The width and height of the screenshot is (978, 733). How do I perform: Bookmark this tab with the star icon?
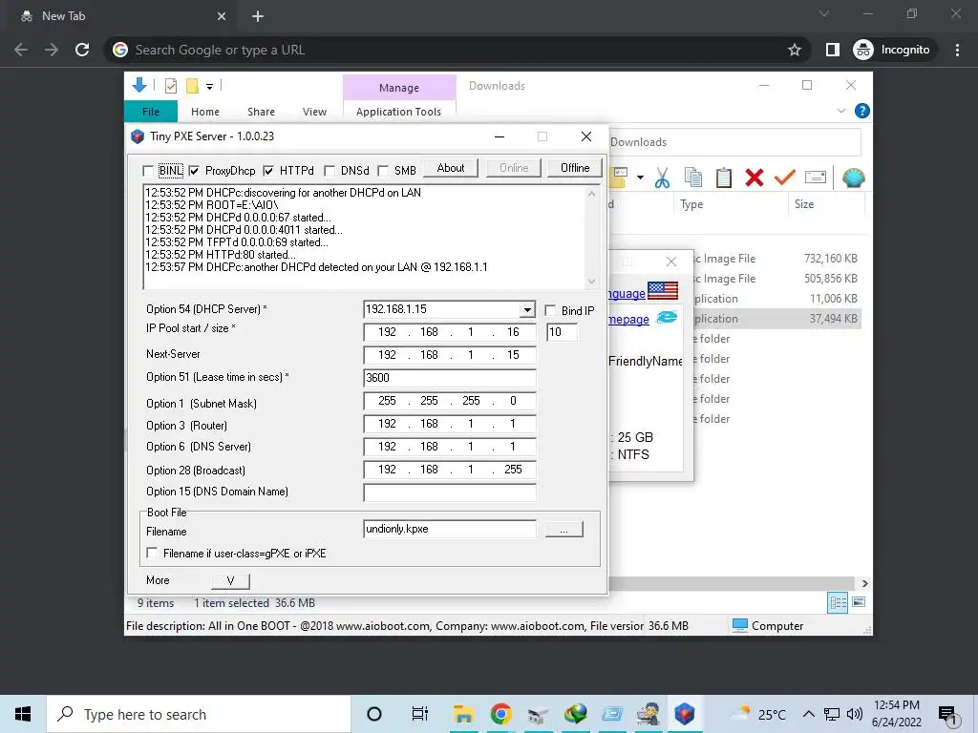[x=794, y=50]
